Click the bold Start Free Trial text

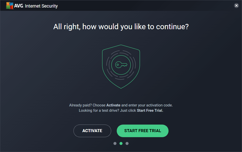pyautogui.click(x=150, y=110)
